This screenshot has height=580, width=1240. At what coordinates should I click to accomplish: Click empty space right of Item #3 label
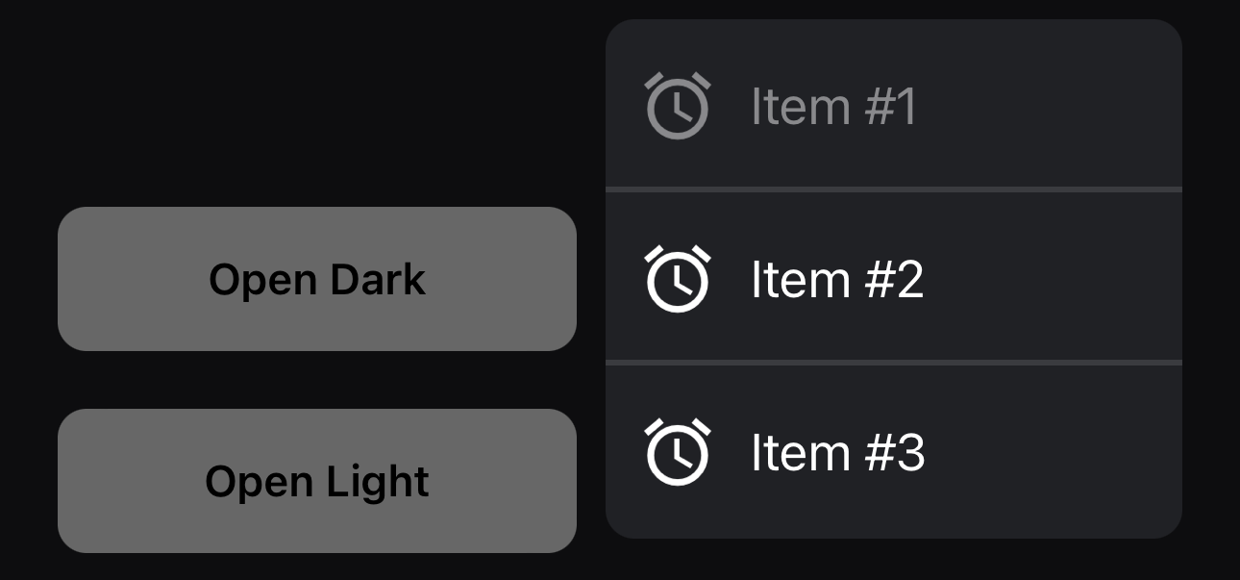pyautogui.click(x=1057, y=452)
